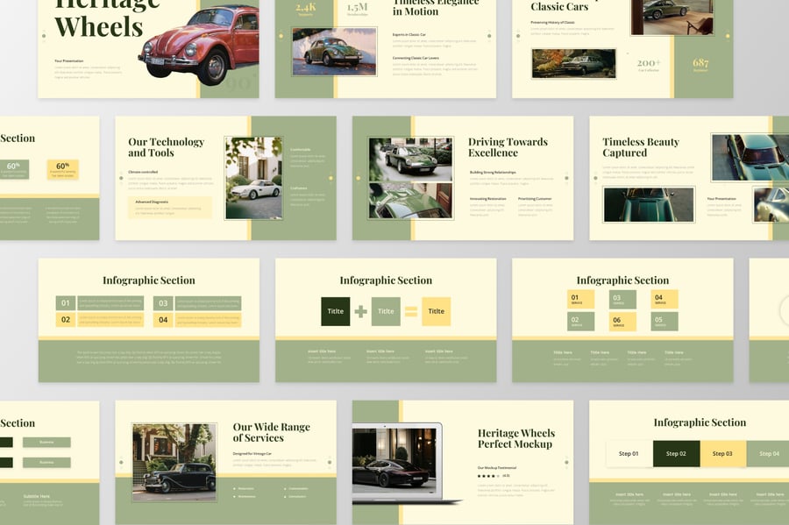Click the yellow equals sign icon
789x525 pixels.
tap(410, 311)
